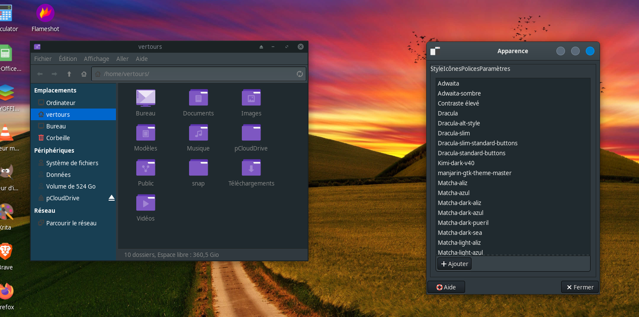Viewport: 639px width, 317px height.
Task: Open the Images folder icon
Action: click(251, 98)
